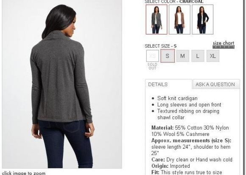Click the ruler icon under size chart
The image size is (246, 175).
[224, 47]
